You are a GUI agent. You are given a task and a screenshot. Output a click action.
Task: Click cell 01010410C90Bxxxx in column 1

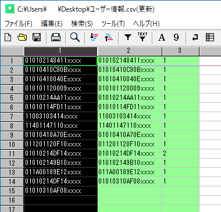tap(60, 70)
